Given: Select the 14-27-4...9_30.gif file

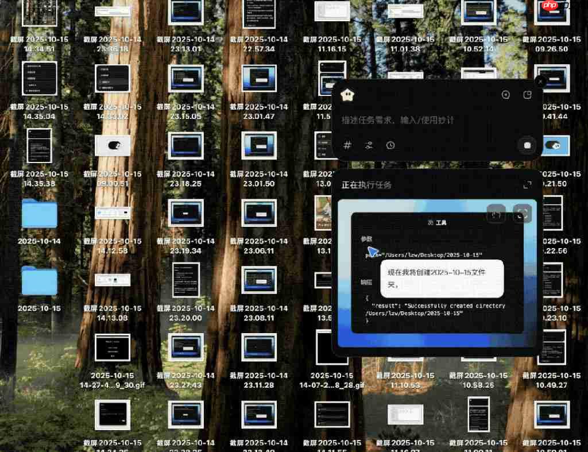Looking at the screenshot, I should 113,348.
